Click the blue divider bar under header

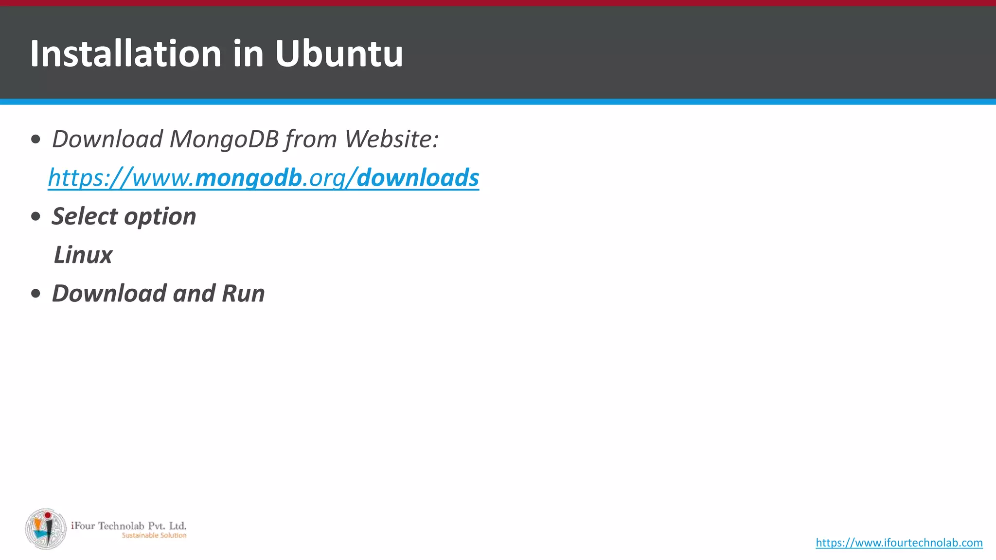pos(498,102)
